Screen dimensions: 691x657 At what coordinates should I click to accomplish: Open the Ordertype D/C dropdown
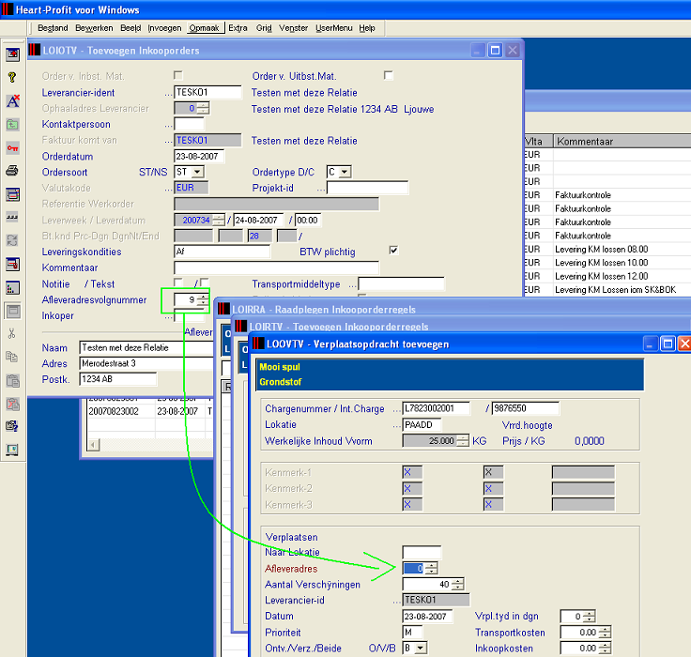click(x=345, y=172)
